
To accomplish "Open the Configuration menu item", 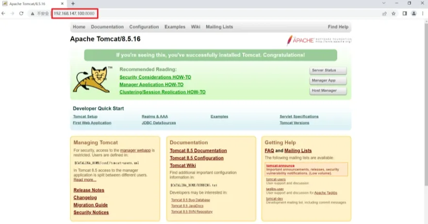I will pyautogui.click(x=144, y=27).
